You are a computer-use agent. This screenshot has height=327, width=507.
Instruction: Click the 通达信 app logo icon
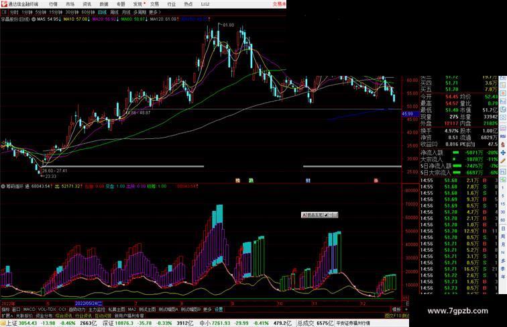click(4, 4)
